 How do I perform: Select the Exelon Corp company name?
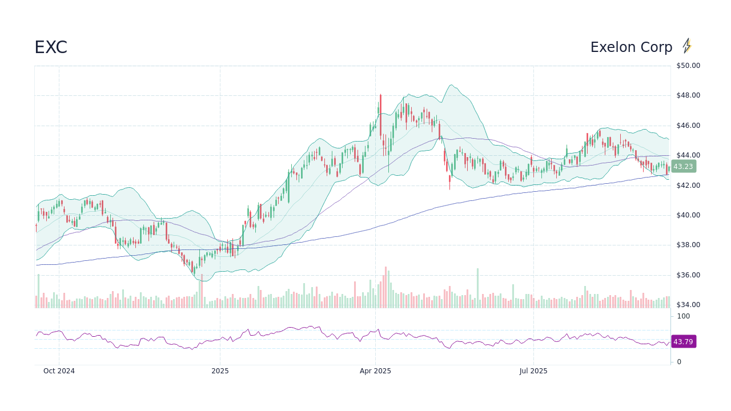click(x=632, y=47)
